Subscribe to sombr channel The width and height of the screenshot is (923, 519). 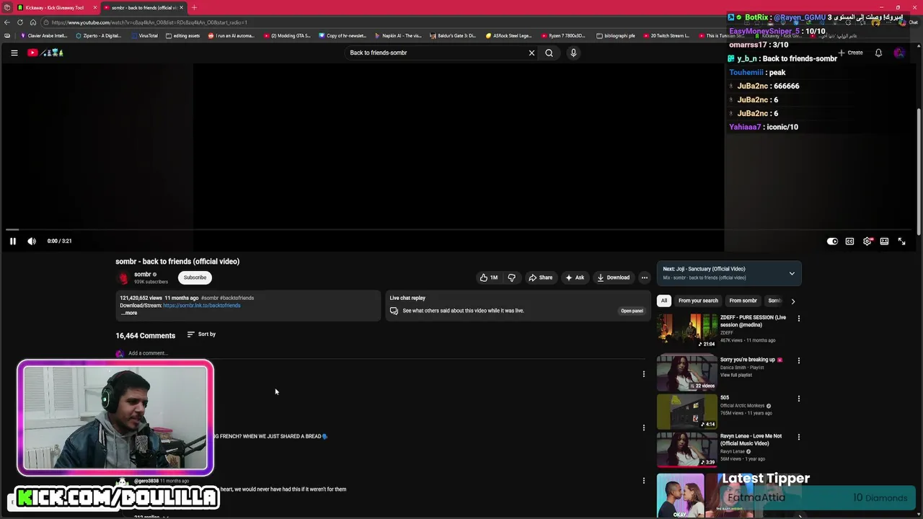(x=195, y=278)
